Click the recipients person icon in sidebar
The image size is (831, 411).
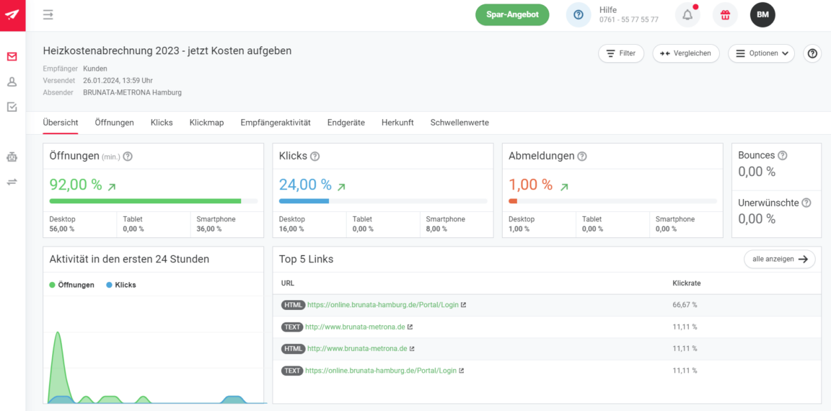(12, 81)
